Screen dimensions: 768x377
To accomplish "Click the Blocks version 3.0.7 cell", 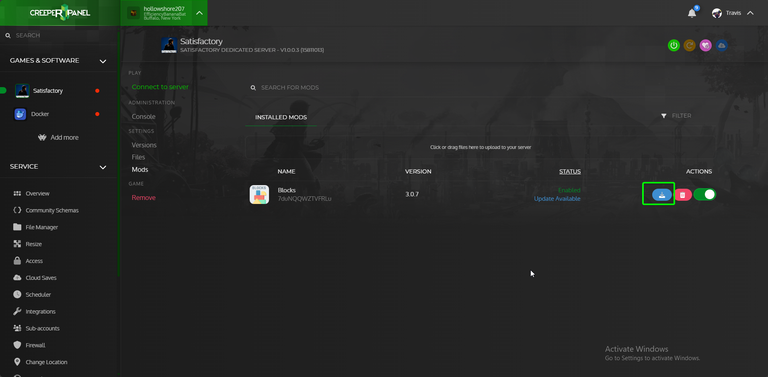I will pos(412,194).
